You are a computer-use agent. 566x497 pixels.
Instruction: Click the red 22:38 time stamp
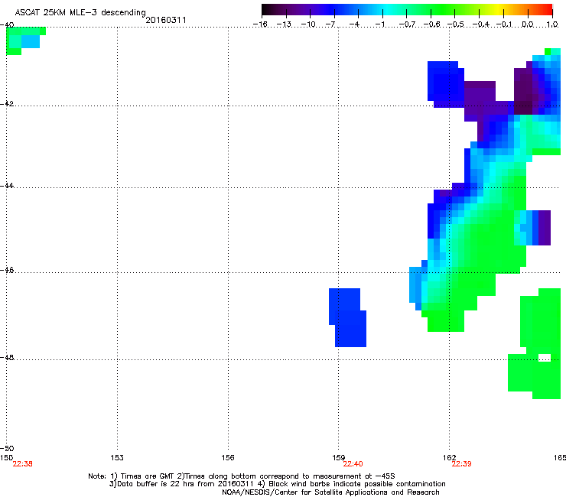point(22,464)
